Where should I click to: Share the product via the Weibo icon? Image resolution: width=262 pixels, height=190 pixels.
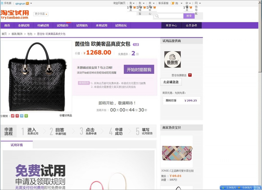coord(13,116)
